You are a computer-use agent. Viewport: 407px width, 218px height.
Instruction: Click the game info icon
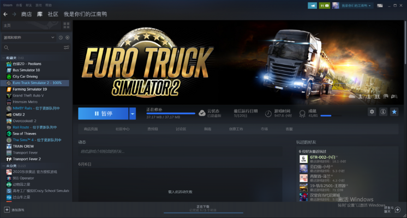pyautogui.click(x=383, y=112)
